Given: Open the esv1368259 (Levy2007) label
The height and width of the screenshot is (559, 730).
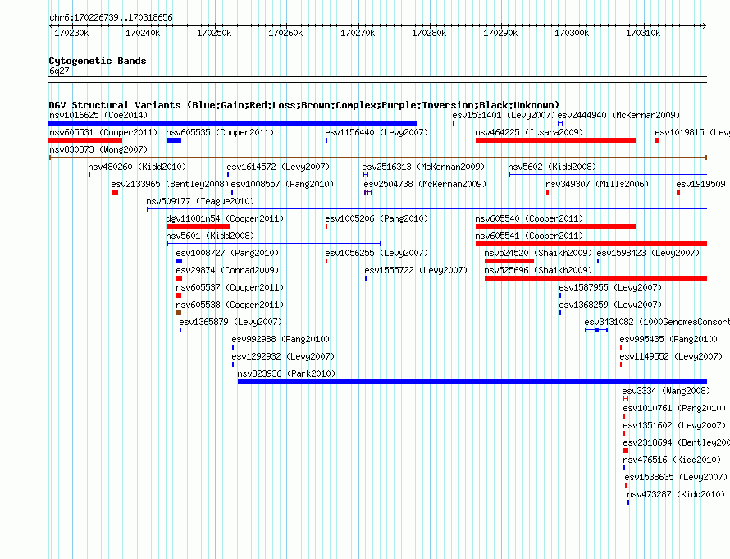Looking at the screenshot, I should (x=610, y=305).
